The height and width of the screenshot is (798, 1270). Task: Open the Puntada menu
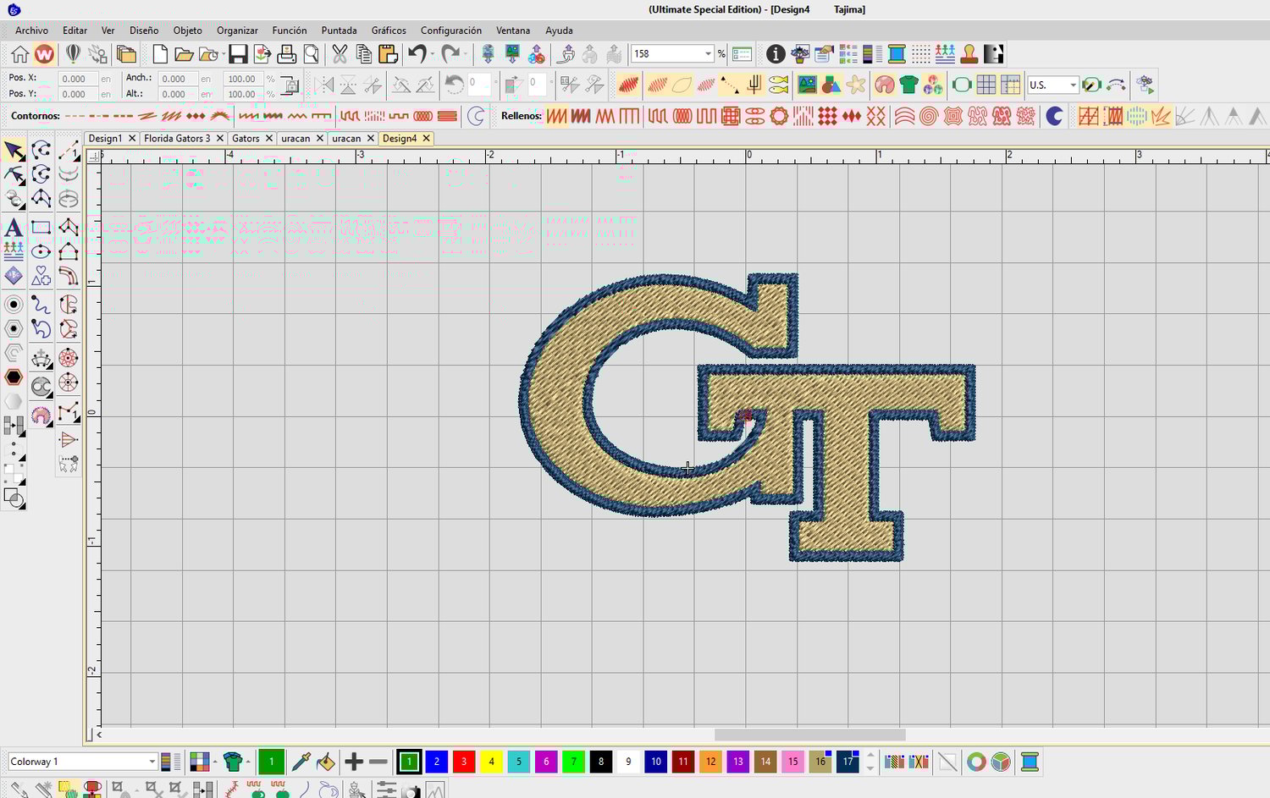pyautogui.click(x=339, y=30)
